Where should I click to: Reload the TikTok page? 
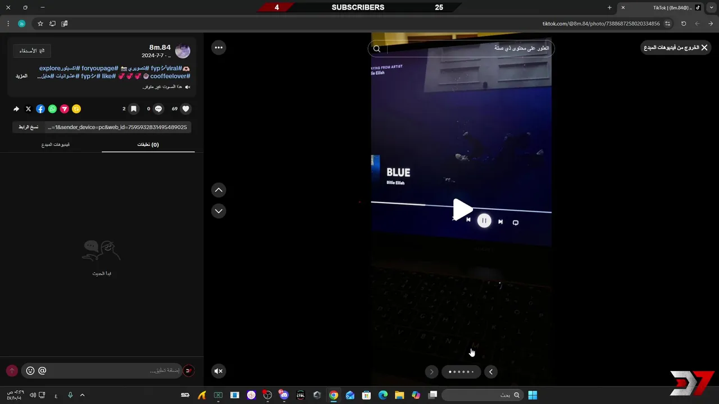pyautogui.click(x=684, y=24)
